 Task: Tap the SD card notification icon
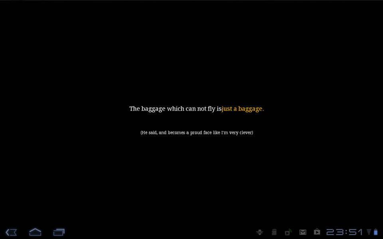pyautogui.click(x=274, y=232)
